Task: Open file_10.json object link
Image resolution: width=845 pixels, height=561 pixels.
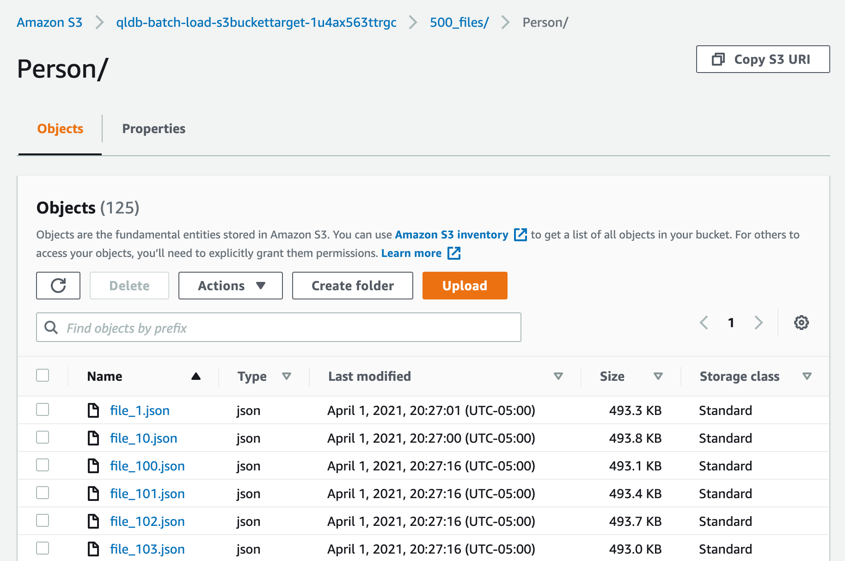Action: (x=143, y=438)
